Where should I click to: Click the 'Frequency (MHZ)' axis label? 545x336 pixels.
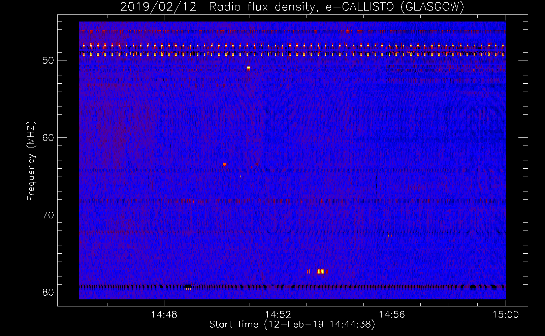point(31,161)
